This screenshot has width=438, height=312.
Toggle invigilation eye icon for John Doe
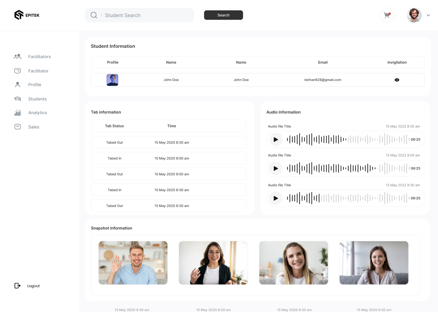[397, 80]
